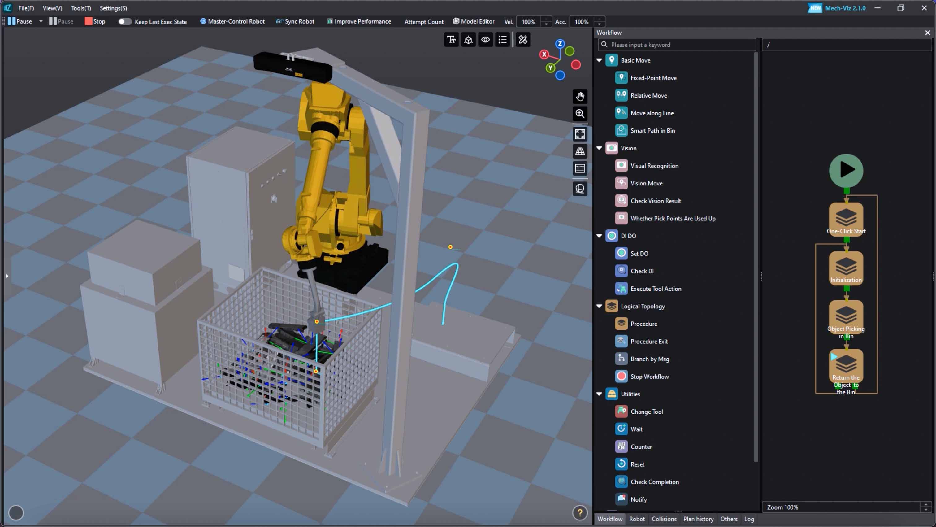Collapse the Basic Move category
The width and height of the screenshot is (936, 527).
click(599, 60)
